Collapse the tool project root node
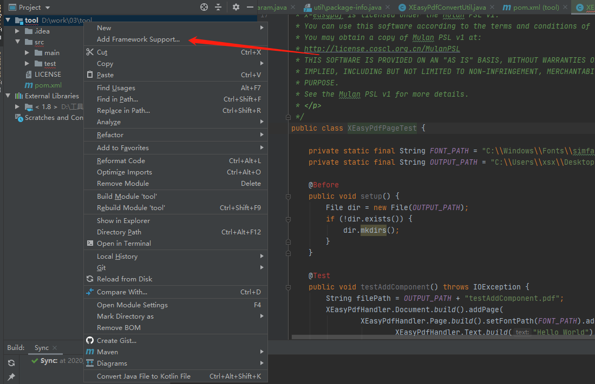 (8, 20)
